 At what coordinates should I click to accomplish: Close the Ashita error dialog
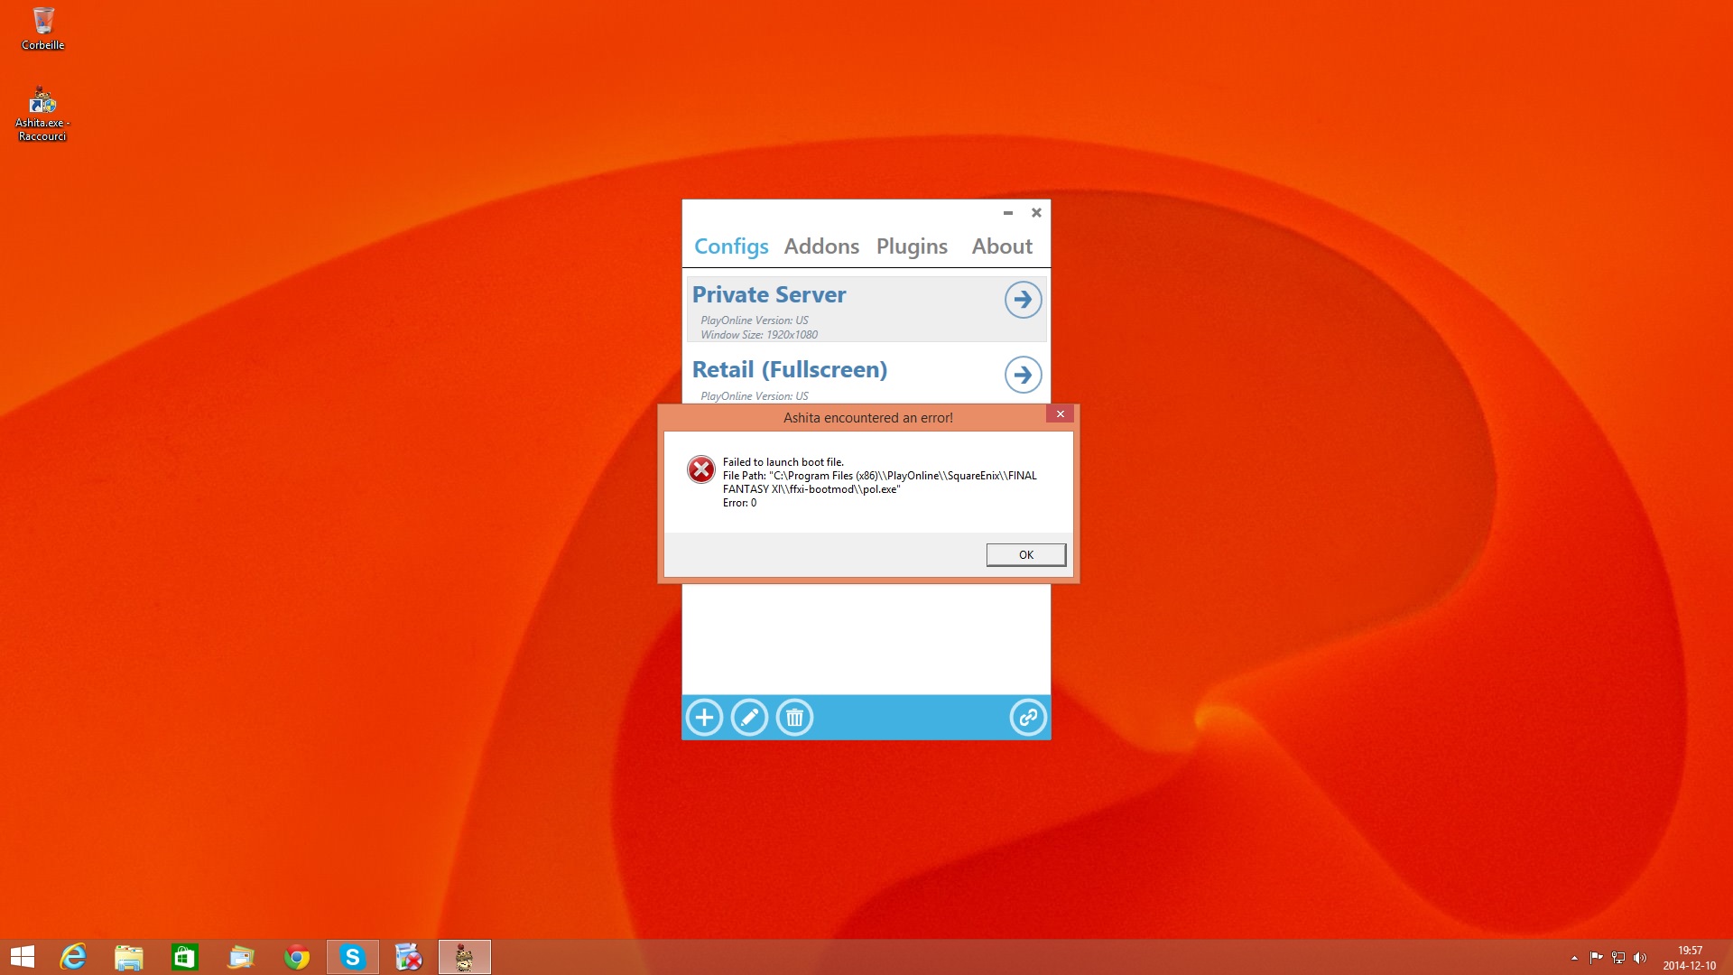click(x=1061, y=414)
